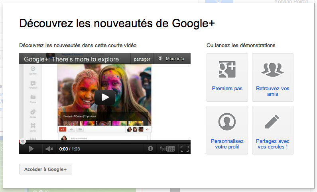Screen dimensions: 317x192
Task: Click the Ou lancez les démonstrations text
Action: point(241,46)
